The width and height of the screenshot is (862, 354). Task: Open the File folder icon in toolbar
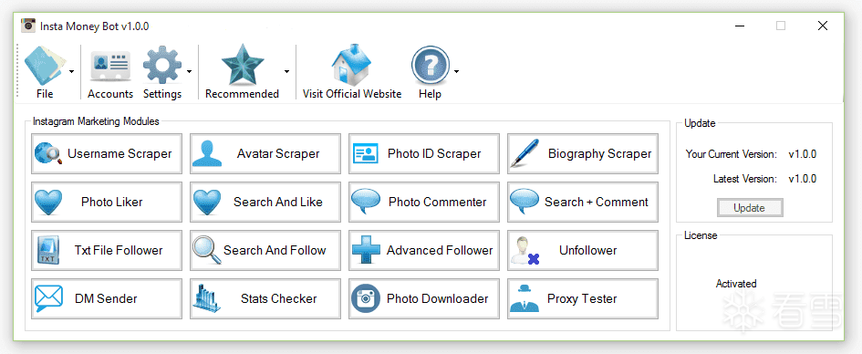point(45,65)
